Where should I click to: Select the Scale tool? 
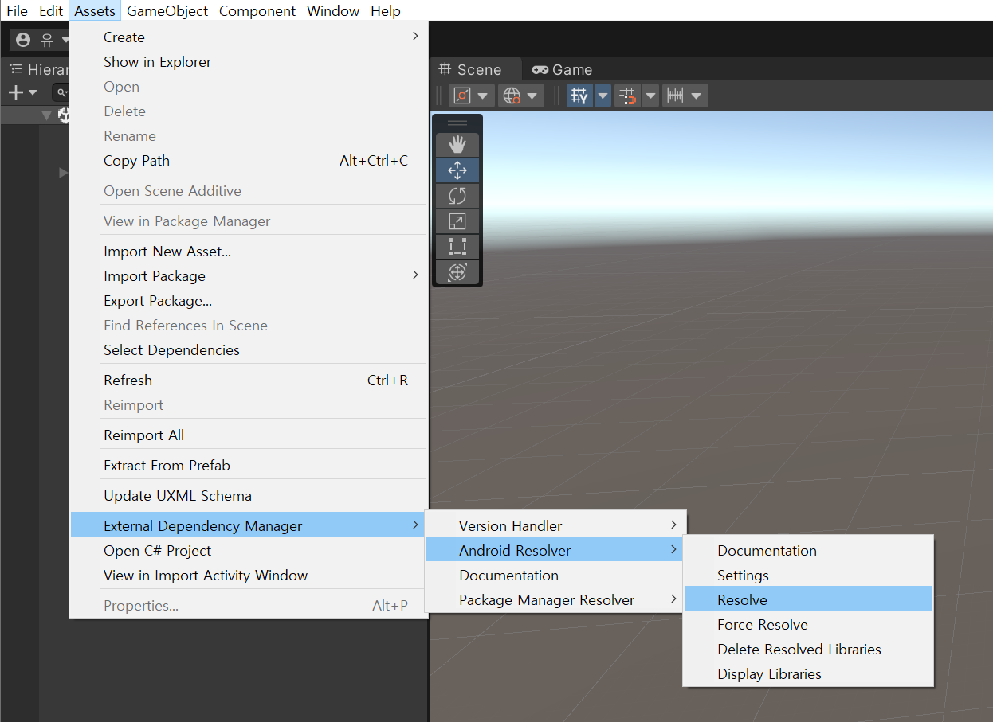[x=457, y=221]
